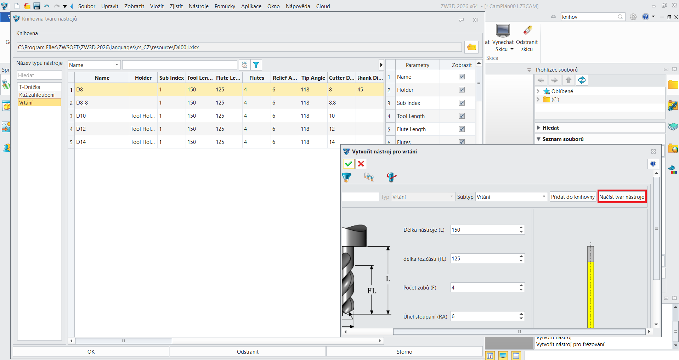This screenshot has height=360, width=679.
Task: Click the save floppy disk icon
Action: point(37,6)
